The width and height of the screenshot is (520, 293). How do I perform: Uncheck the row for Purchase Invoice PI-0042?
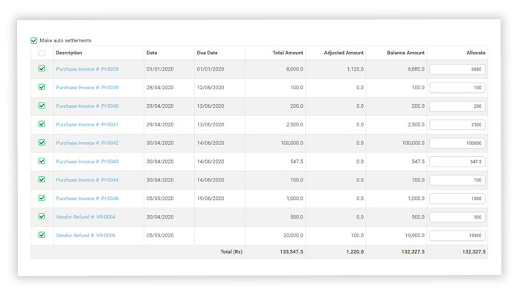pos(42,143)
